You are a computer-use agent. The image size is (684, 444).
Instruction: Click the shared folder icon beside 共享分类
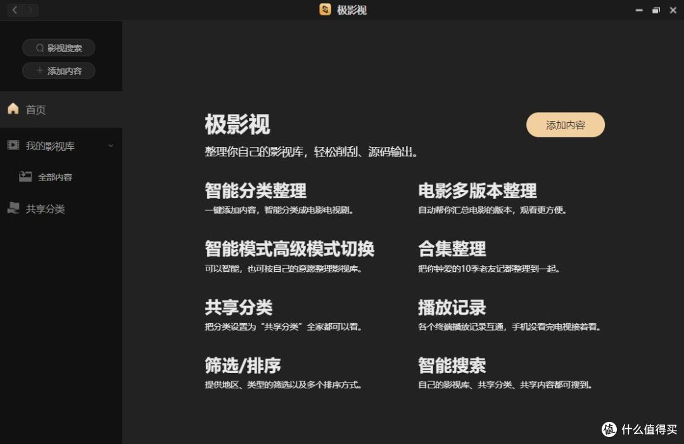tap(13, 208)
